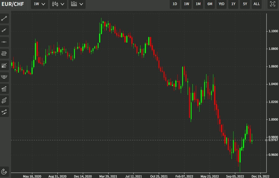The width and height of the screenshot is (279, 178).
Task: Click the Oct 25, 2021 date label
Action: [x=159, y=176]
